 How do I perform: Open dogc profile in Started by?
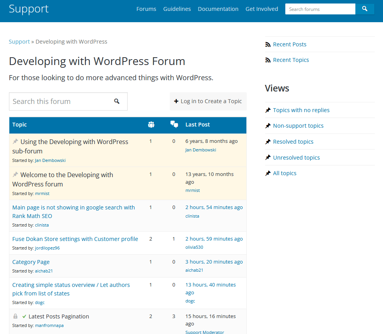point(40,302)
